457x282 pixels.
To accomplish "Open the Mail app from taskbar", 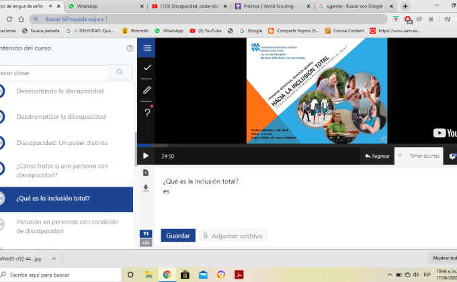I will [203, 275].
